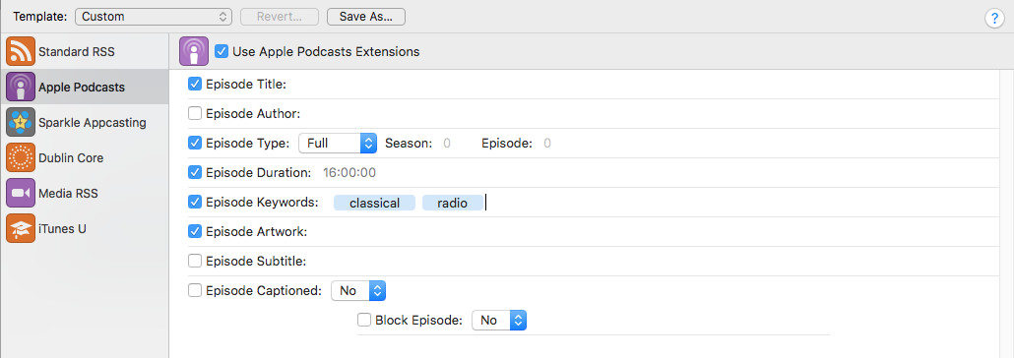Open the Episode Captioned No dropdown
This screenshot has width=1014, height=358.
(x=358, y=291)
